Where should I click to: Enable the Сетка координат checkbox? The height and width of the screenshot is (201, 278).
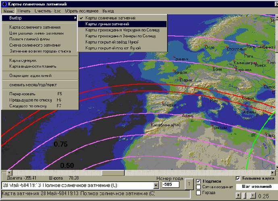(x=198, y=187)
